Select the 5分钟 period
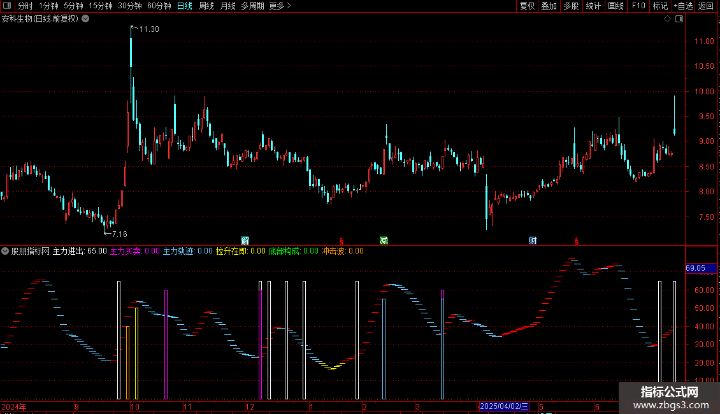 [73, 6]
